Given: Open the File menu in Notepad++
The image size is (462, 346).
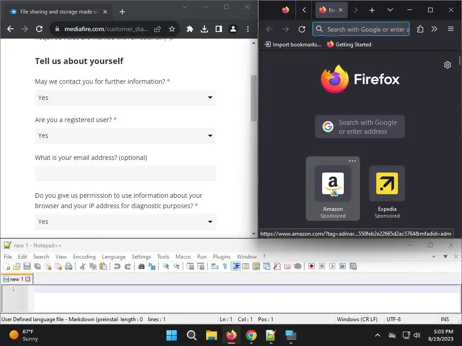Looking at the screenshot, I should [8, 256].
